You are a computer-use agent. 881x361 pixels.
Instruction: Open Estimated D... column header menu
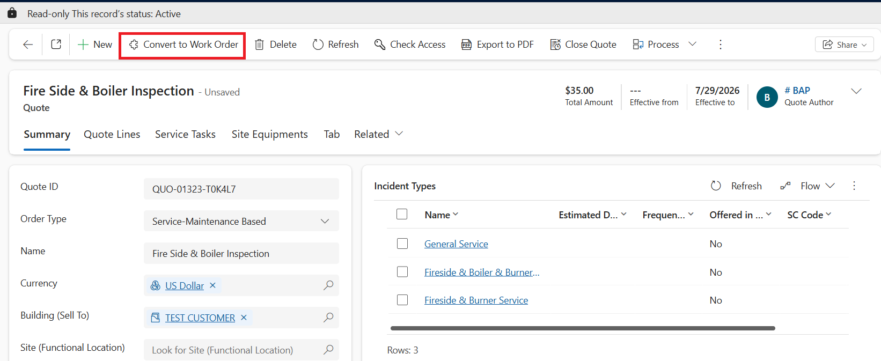click(592, 215)
